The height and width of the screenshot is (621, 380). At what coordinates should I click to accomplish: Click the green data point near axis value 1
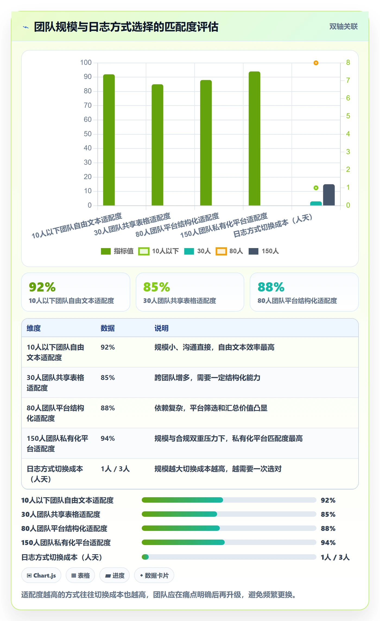[x=316, y=188]
